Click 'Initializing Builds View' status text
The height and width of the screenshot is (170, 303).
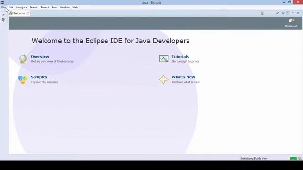(x=254, y=159)
